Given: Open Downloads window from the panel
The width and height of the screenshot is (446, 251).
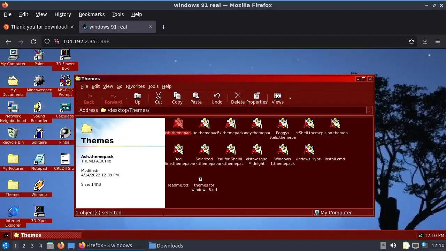Looking at the screenshot, I should click(x=166, y=245).
